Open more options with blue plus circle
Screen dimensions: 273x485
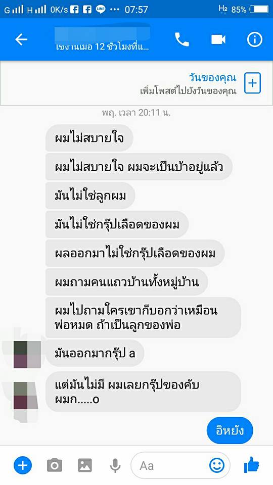tap(23, 465)
